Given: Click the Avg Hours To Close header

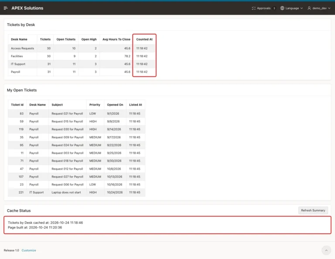Looking at the screenshot, I should 116,39.
